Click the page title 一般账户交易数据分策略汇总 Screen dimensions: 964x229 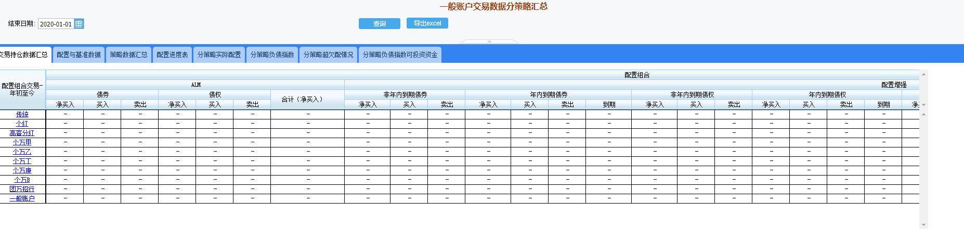pos(493,6)
